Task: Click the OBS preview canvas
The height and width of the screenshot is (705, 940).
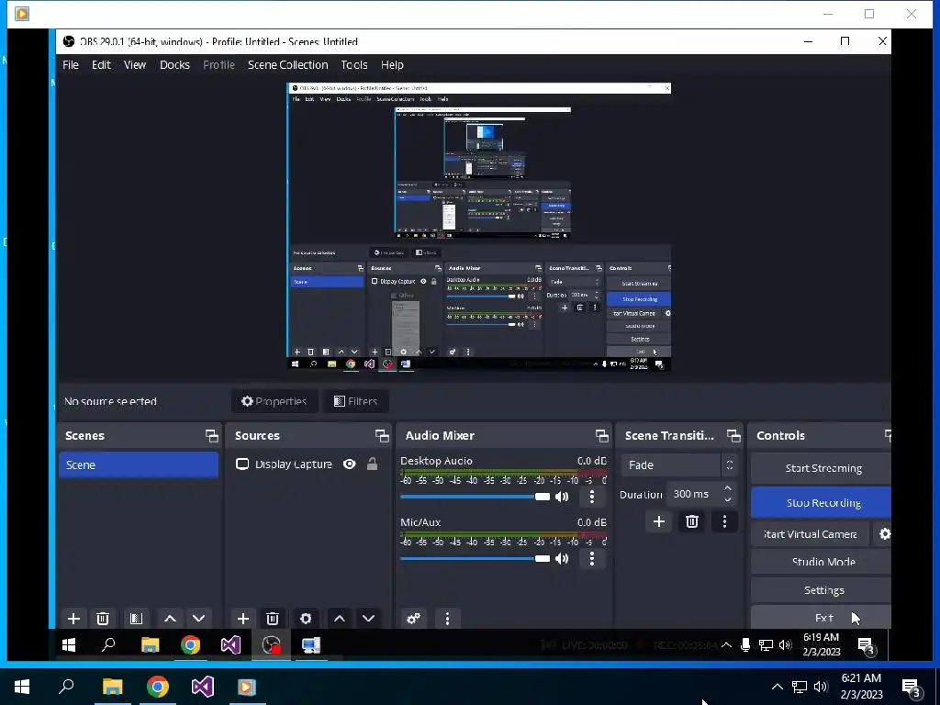Action: (x=478, y=227)
